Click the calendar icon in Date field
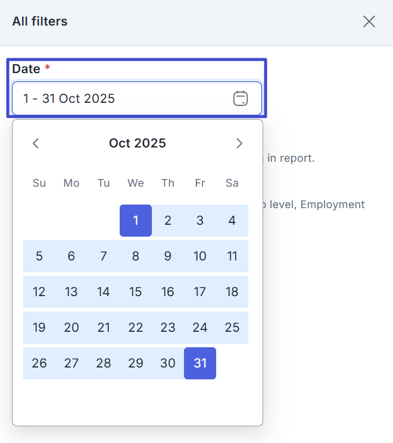 (x=240, y=99)
